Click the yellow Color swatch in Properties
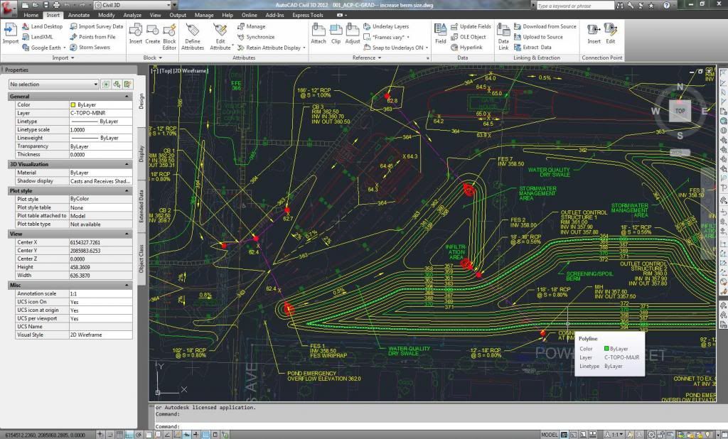The image size is (728, 439). 73,104
